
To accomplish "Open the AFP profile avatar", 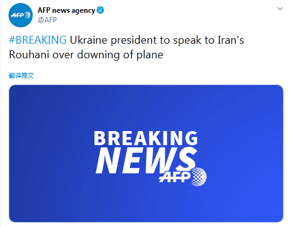I will point(21,15).
